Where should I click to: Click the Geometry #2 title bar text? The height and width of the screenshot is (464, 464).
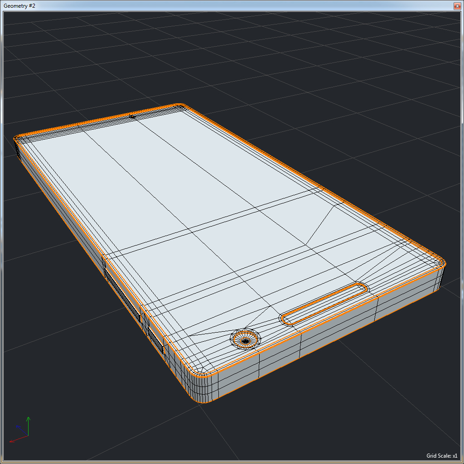(x=19, y=6)
